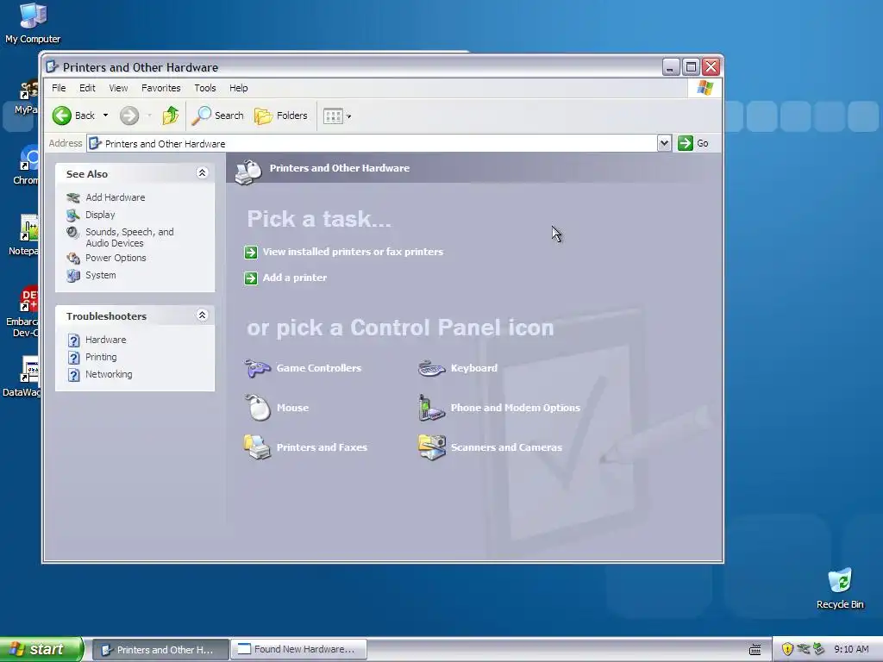Click the Start button
Screen dimensions: 883x662
coord(41,650)
